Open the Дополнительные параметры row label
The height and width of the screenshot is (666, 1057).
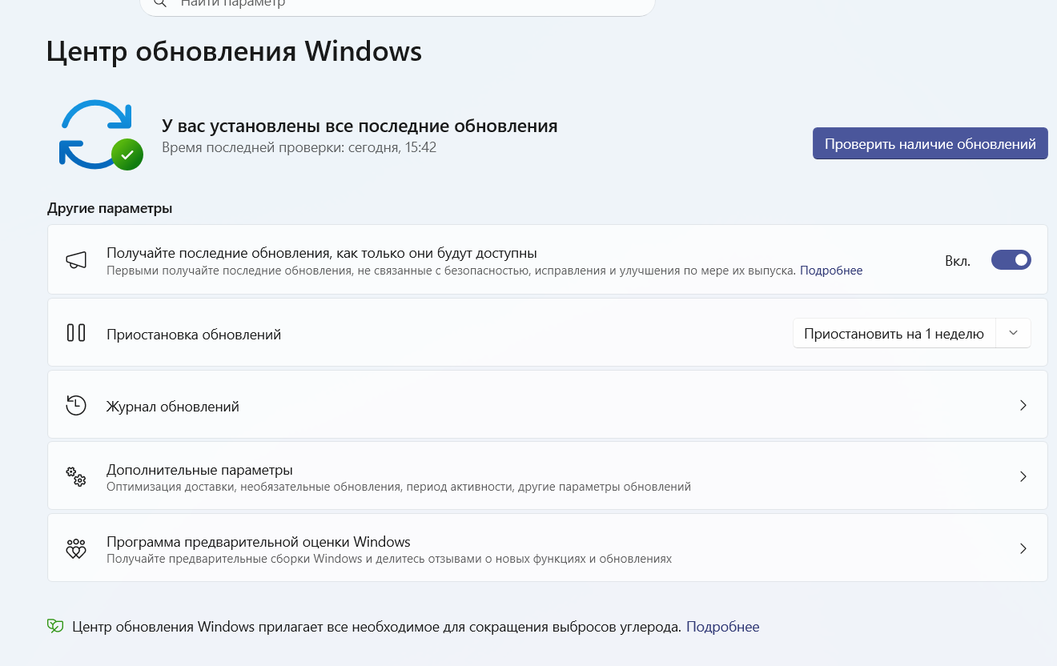click(199, 470)
